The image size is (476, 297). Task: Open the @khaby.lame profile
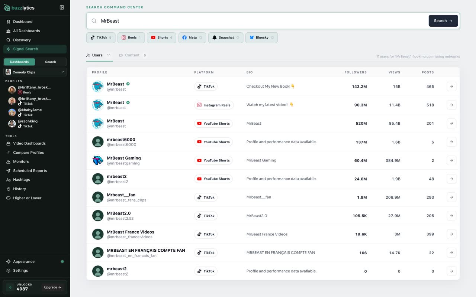pyautogui.click(x=35, y=112)
